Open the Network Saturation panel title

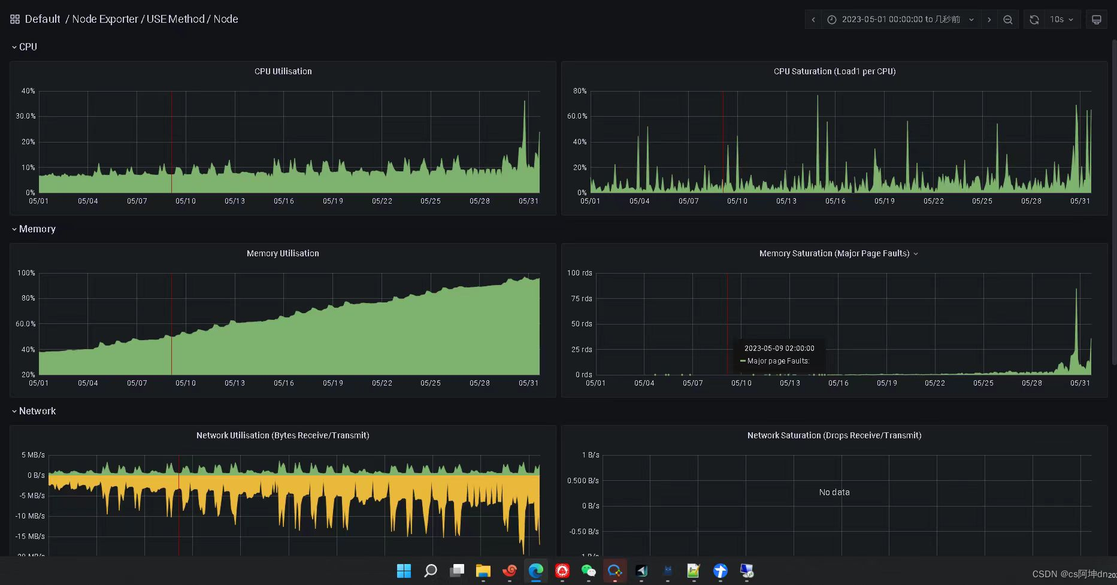tap(834, 435)
